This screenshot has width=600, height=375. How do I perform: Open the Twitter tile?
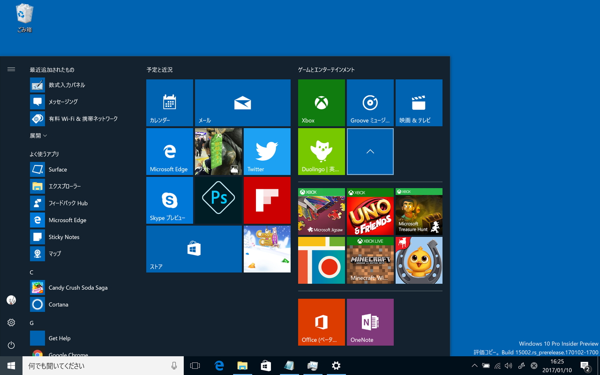(267, 151)
